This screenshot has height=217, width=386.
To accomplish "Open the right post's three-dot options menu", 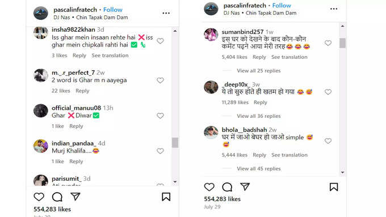I will pyautogui.click(x=334, y=9).
